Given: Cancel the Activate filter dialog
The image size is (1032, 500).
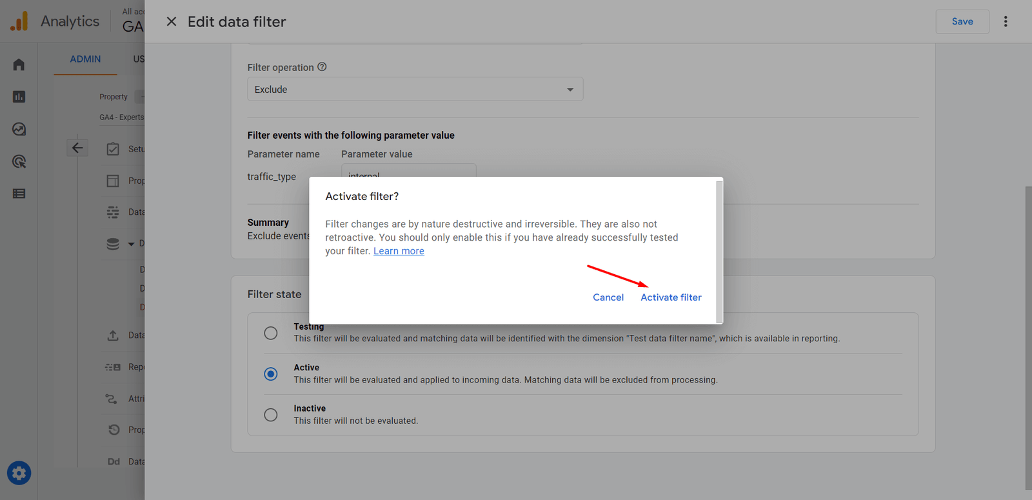Looking at the screenshot, I should tap(608, 297).
